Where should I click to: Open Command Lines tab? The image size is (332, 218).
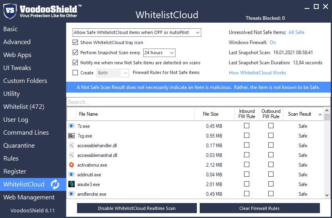pyautogui.click(x=26, y=133)
